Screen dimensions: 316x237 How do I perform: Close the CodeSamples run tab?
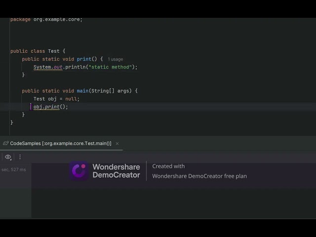click(x=117, y=144)
